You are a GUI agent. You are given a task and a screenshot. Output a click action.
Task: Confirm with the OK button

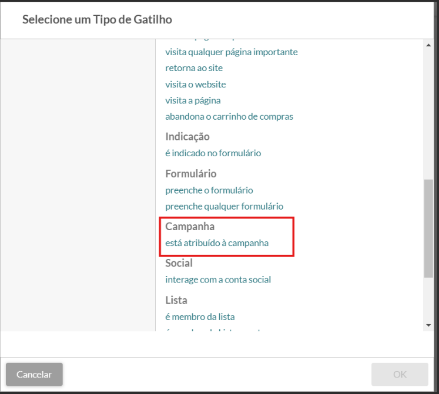400,374
